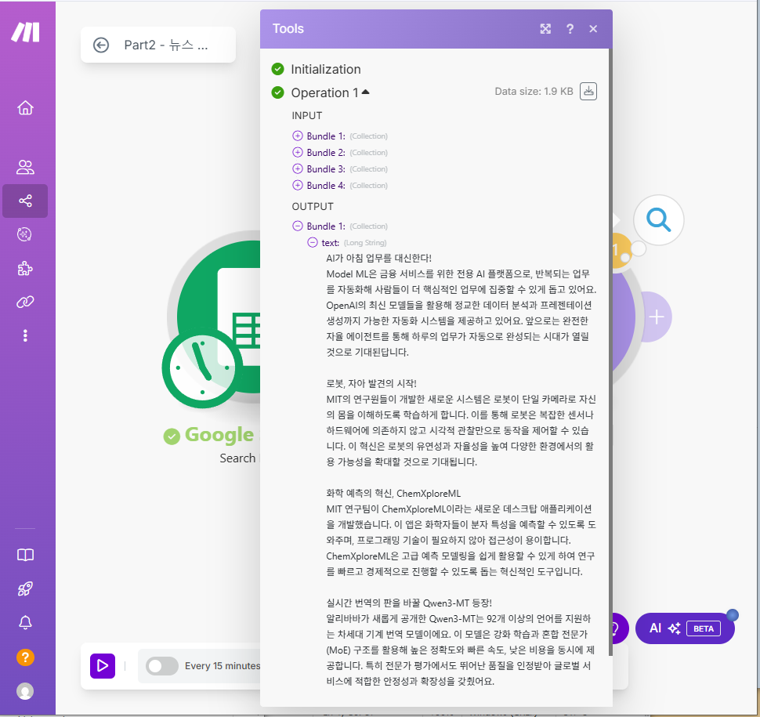Open the Resource hub book icon
Image resolution: width=760 pixels, height=717 pixels.
[x=25, y=555]
